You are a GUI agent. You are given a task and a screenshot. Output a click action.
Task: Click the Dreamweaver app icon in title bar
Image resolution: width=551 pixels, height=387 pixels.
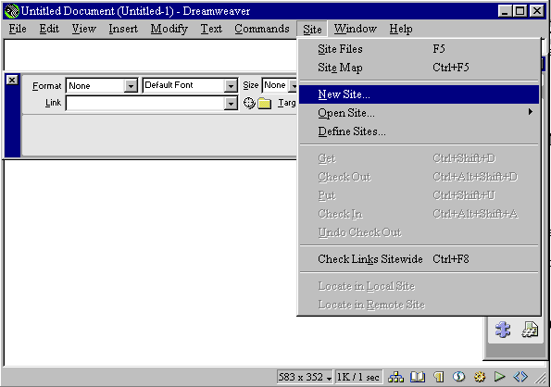click(12, 11)
